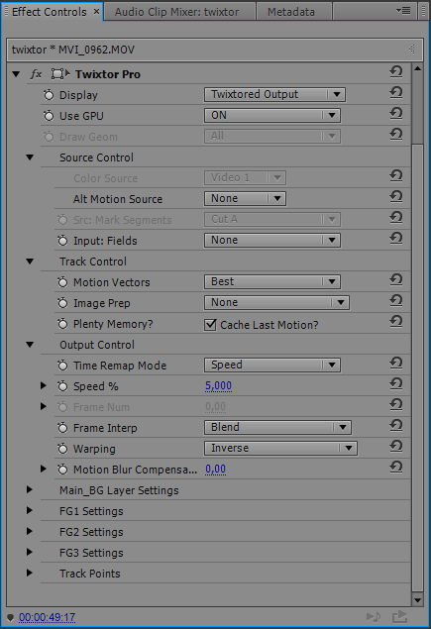431x629 pixels.
Task: Click the scroll down arrow on scrollbar
Action: (x=417, y=600)
